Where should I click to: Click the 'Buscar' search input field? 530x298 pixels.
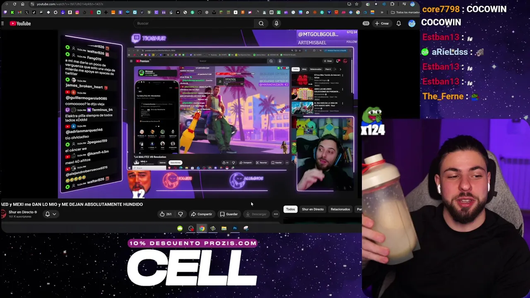195,24
